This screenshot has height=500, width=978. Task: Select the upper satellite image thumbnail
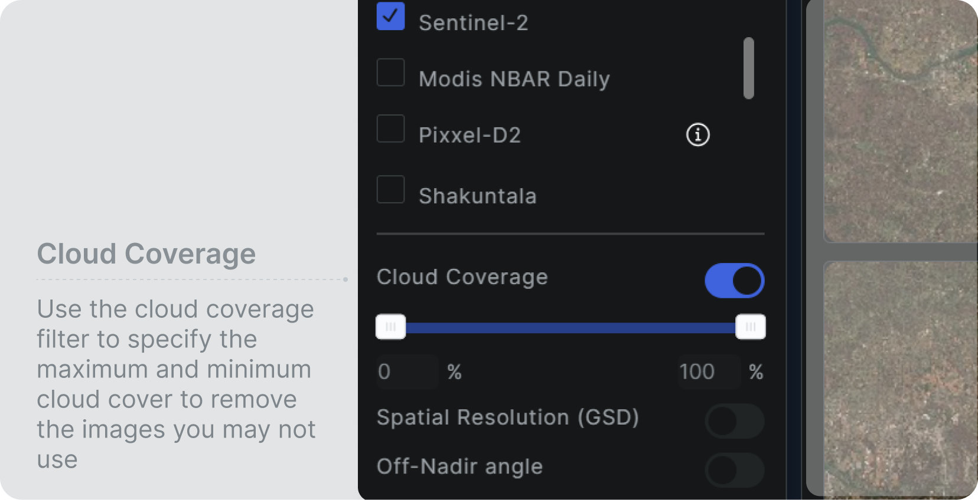pos(900,121)
